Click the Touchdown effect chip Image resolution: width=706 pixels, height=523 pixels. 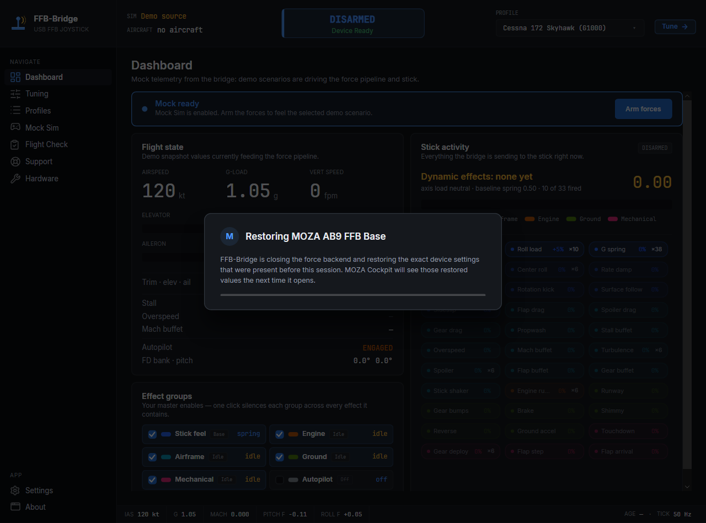(x=628, y=431)
